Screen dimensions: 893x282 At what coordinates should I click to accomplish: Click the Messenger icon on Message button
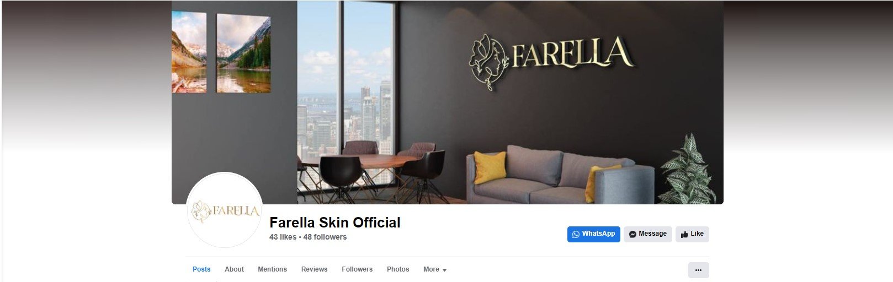coord(632,234)
